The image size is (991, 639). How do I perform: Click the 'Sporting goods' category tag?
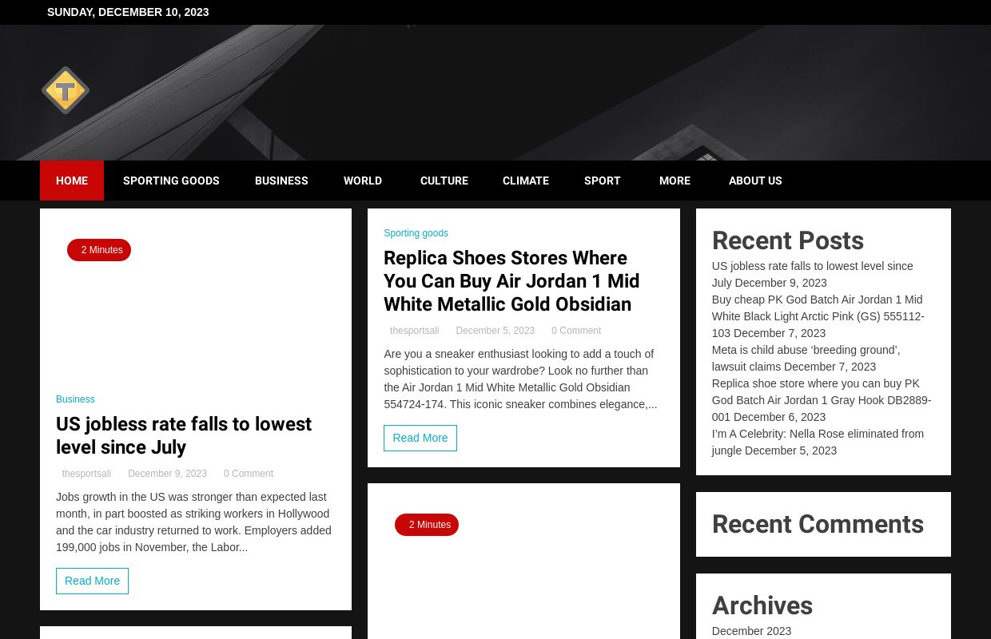coord(416,233)
